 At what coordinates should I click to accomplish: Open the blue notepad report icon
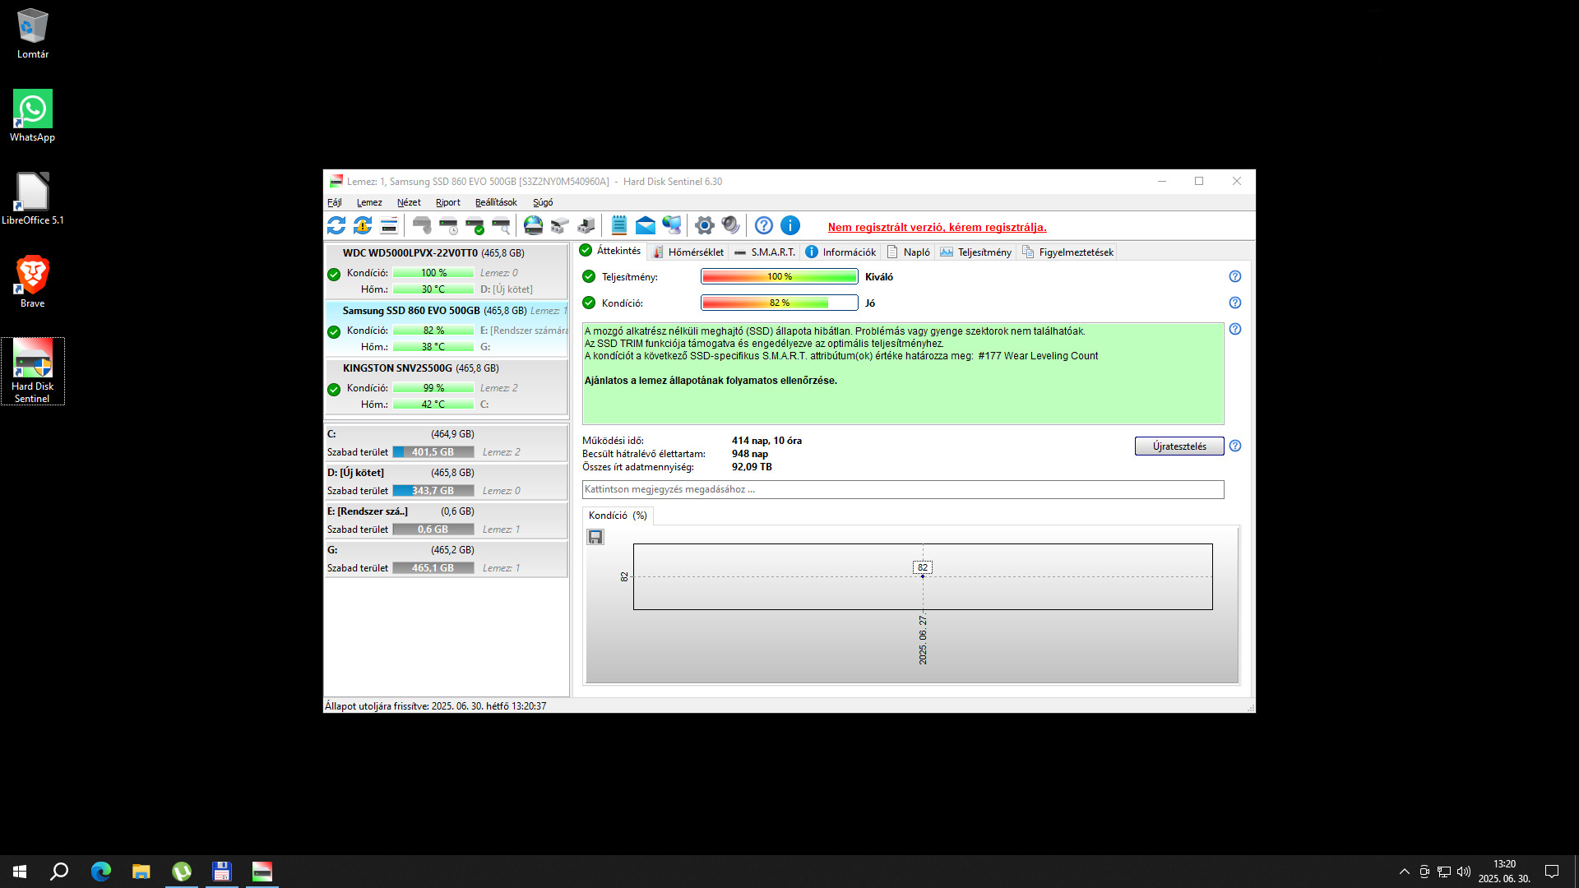[619, 225]
